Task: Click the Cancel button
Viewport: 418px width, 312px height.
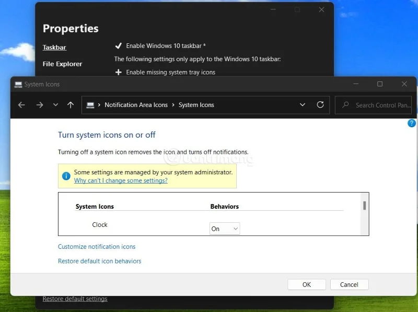Action: pyautogui.click(x=349, y=284)
